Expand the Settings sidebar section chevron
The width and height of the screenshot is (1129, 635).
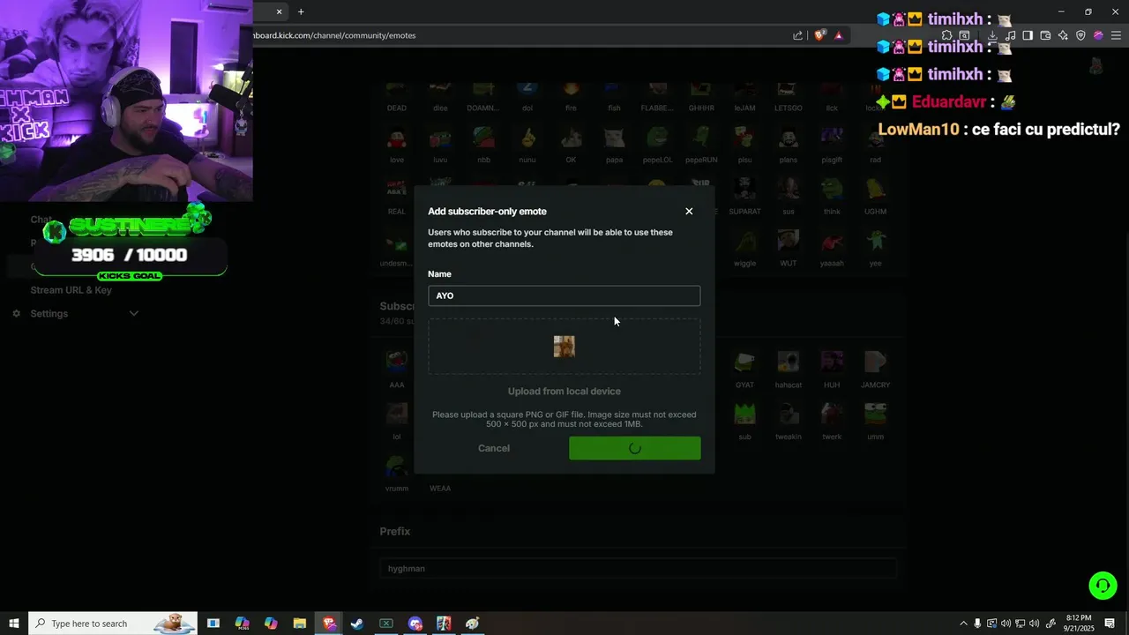[x=134, y=313]
